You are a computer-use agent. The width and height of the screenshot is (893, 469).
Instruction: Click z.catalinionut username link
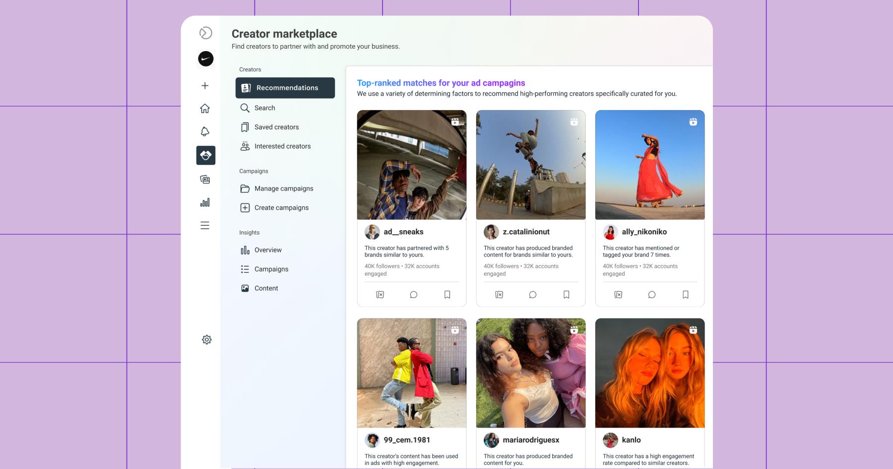coord(526,232)
